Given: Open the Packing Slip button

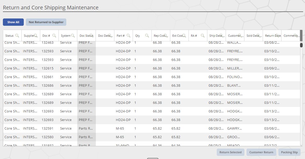Looking at the screenshot, I should [289, 152].
